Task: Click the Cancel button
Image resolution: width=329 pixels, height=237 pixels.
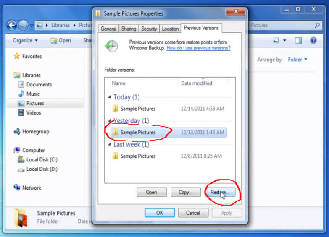Action: pyautogui.click(x=193, y=213)
